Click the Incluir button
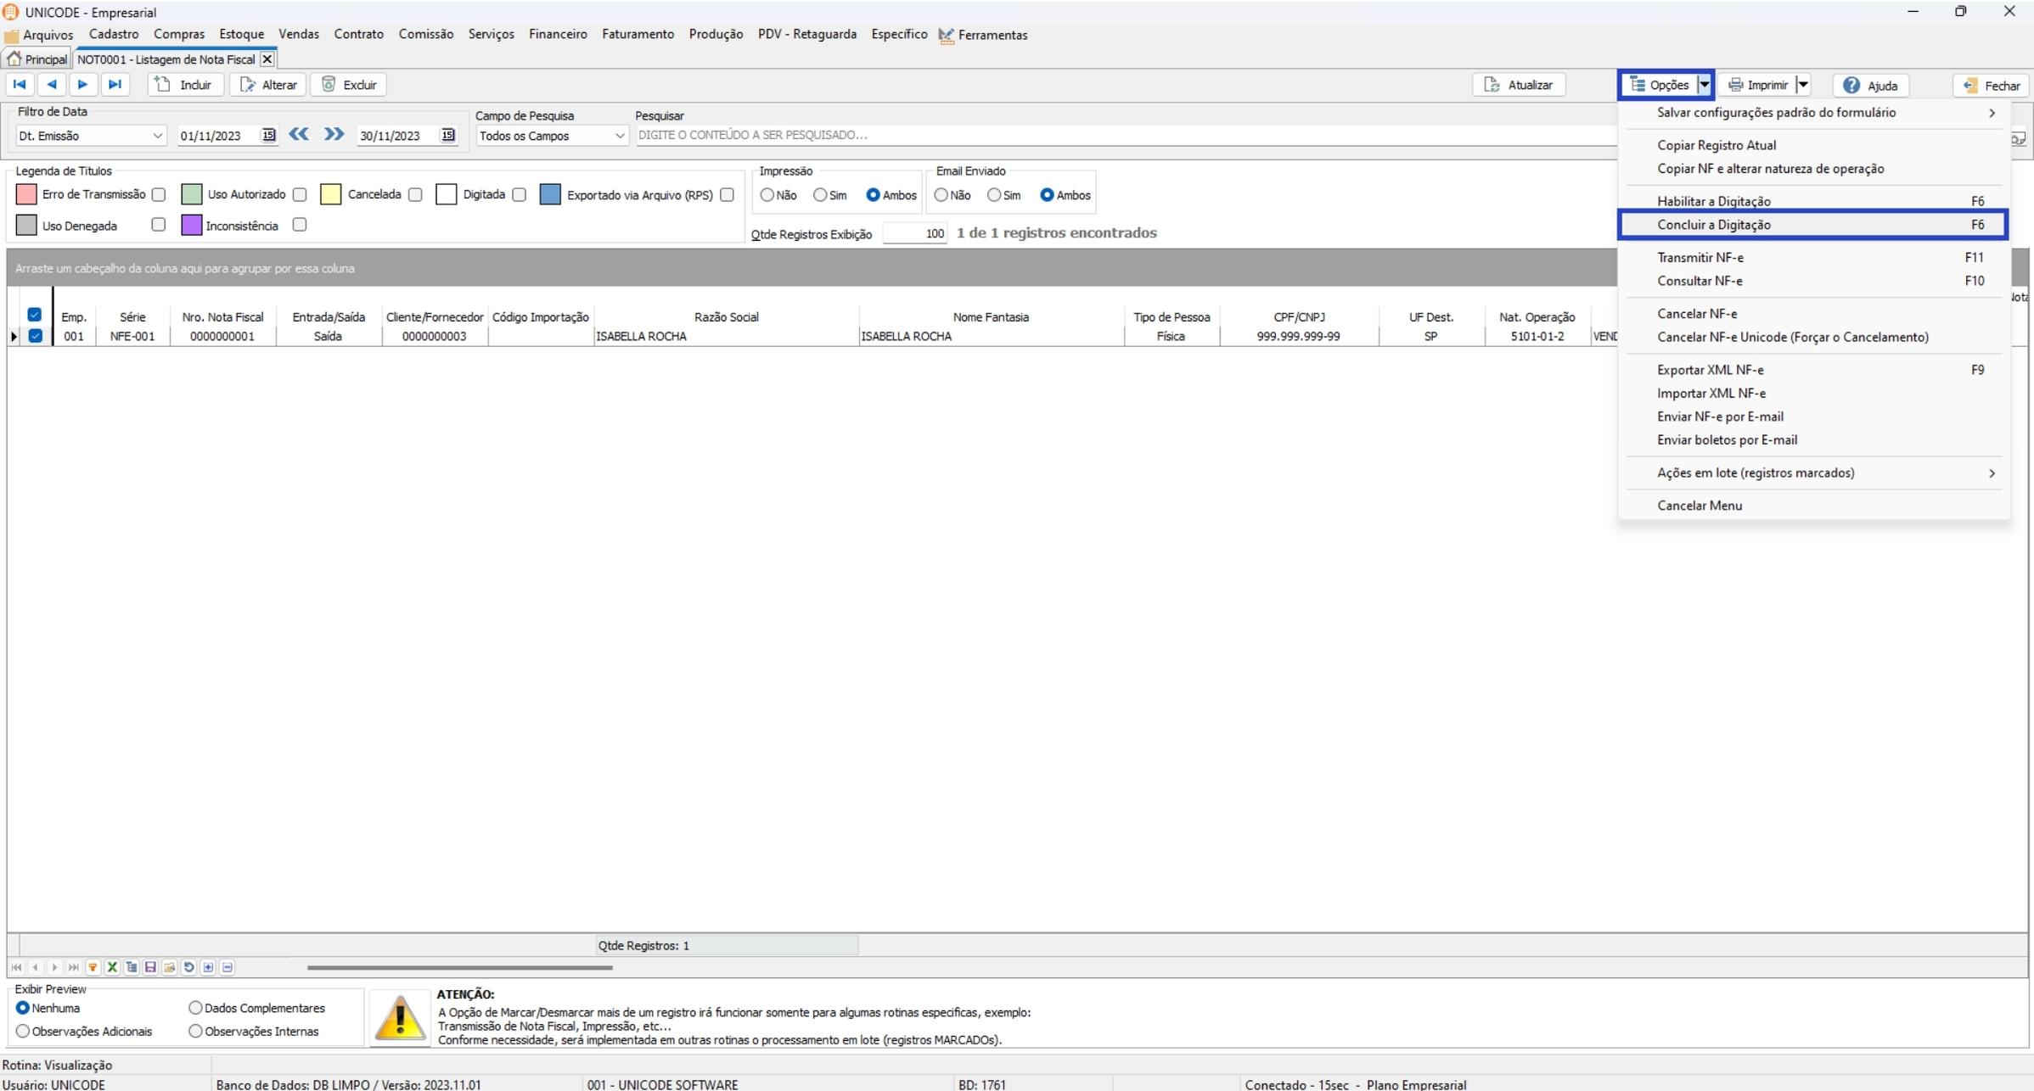Viewport: 2034px width, 1091px height. pos(185,85)
